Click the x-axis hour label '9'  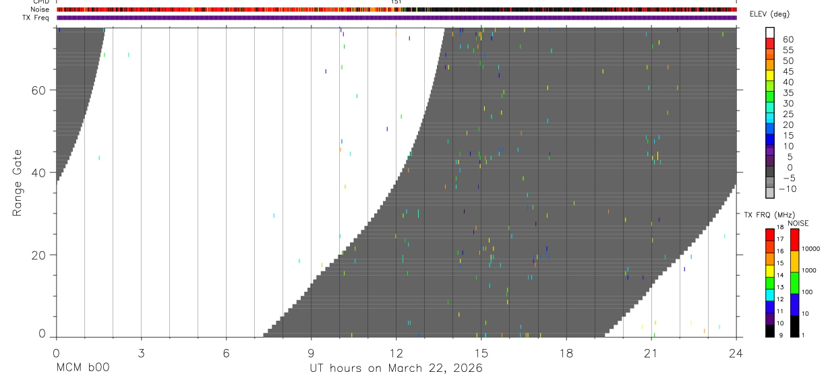pyautogui.click(x=311, y=353)
